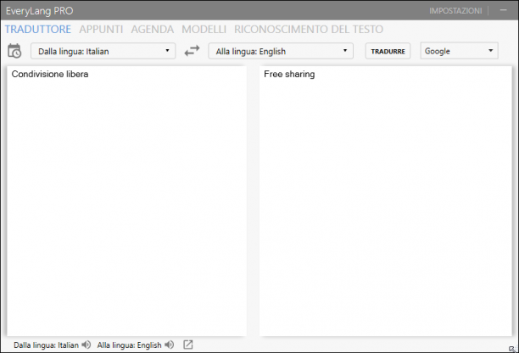The width and height of the screenshot is (519, 353).
Task: Expand the Google translation service dropdown
Action: (459, 51)
